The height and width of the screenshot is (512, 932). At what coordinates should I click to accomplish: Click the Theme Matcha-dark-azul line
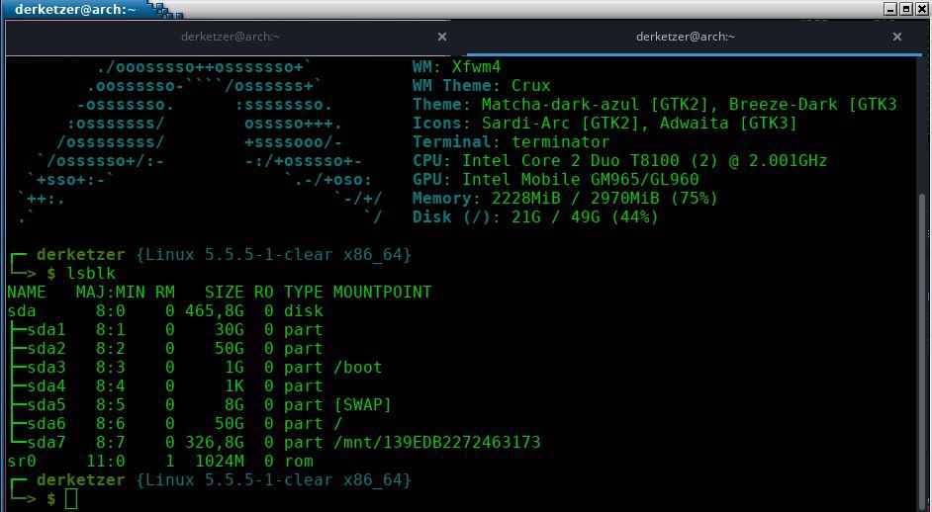(x=654, y=105)
